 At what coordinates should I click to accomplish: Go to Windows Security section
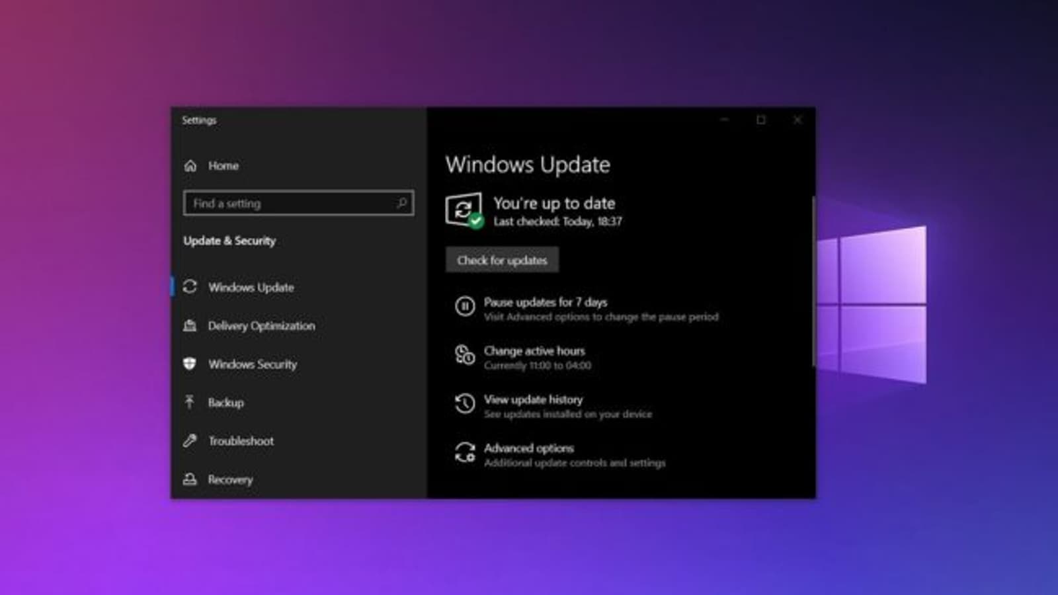tap(253, 364)
